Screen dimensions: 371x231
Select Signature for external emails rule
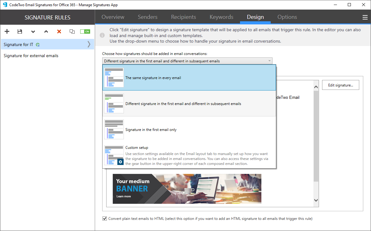coord(48,56)
